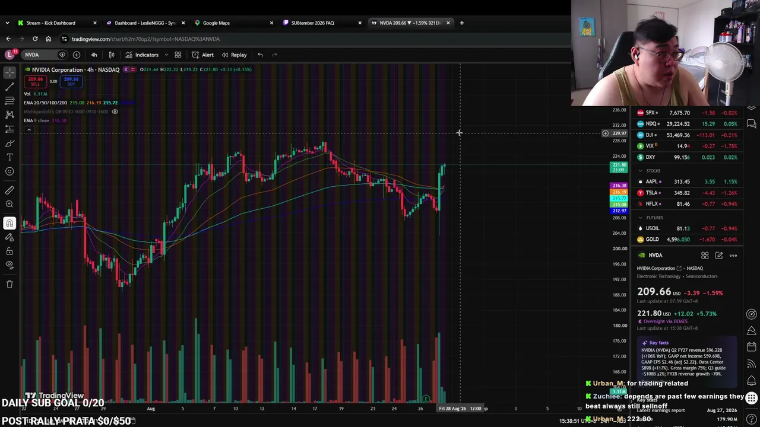Screen dimensions: 760x427
Task: Open the forecasting and measurement tools
Action: pos(9,129)
